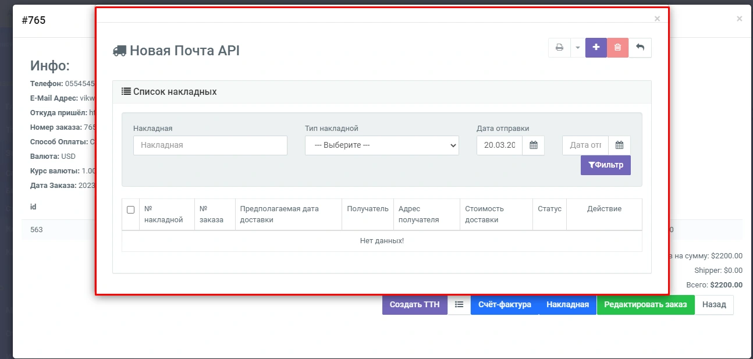
Task: Click the back arrow reply icon
Action: pos(640,48)
